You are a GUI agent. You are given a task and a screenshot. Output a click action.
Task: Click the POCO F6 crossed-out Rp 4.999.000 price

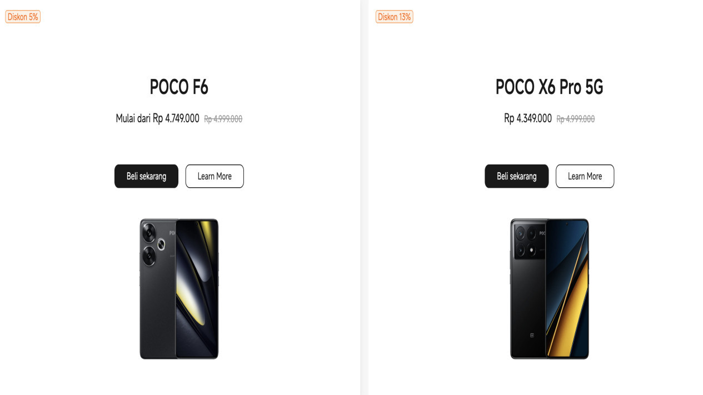(223, 119)
